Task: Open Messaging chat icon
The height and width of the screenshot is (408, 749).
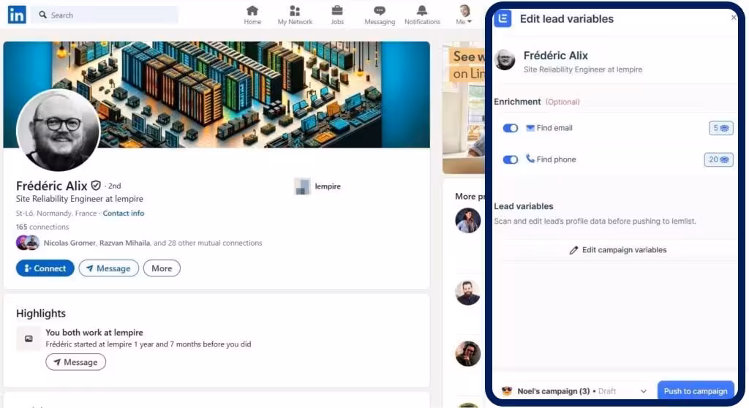Action: click(380, 11)
